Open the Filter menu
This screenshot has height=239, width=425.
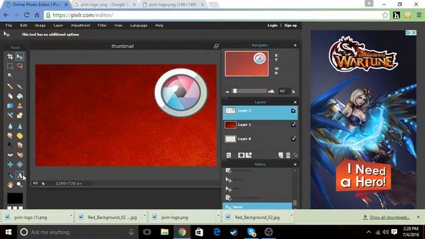pyautogui.click(x=102, y=25)
